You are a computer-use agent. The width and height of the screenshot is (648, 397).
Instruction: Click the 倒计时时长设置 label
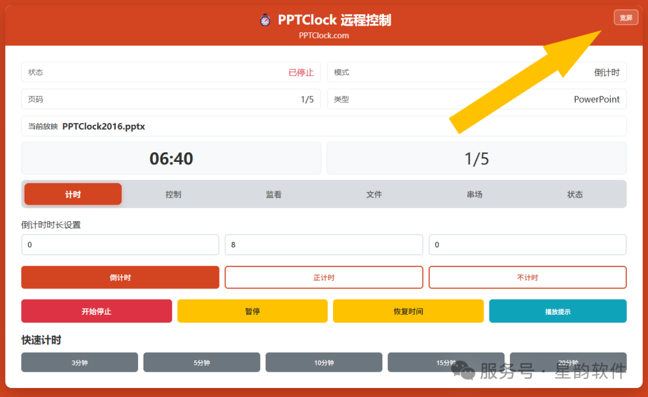point(51,225)
